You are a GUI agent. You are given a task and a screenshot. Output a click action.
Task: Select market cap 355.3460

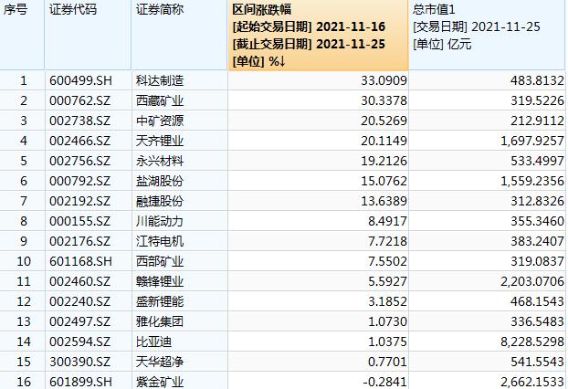coord(537,221)
